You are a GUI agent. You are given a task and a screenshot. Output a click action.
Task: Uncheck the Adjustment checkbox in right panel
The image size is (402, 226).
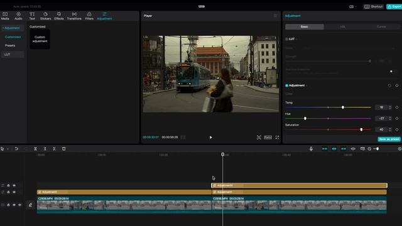click(x=286, y=85)
